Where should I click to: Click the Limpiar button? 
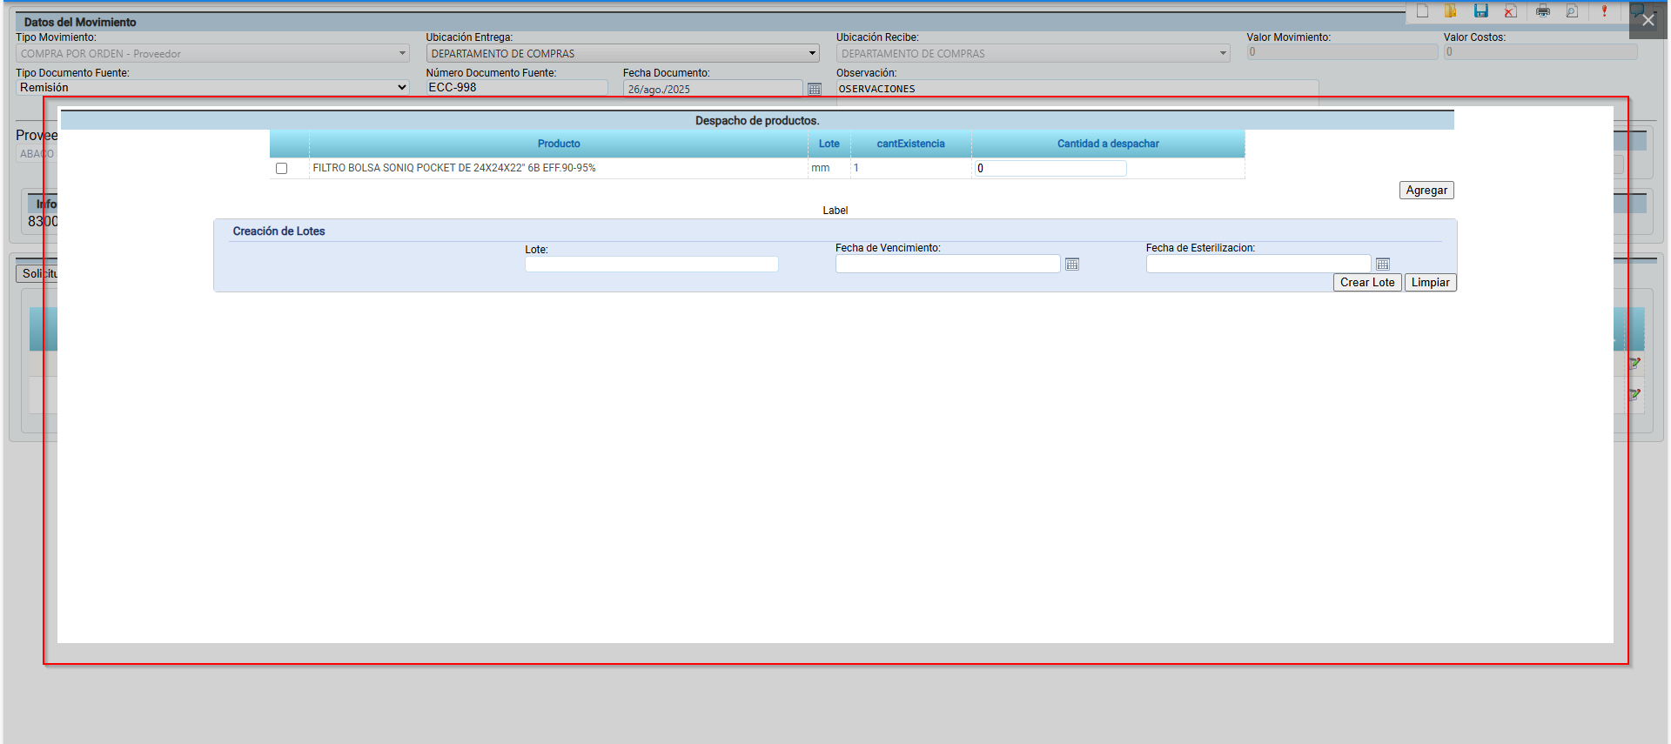click(x=1430, y=283)
